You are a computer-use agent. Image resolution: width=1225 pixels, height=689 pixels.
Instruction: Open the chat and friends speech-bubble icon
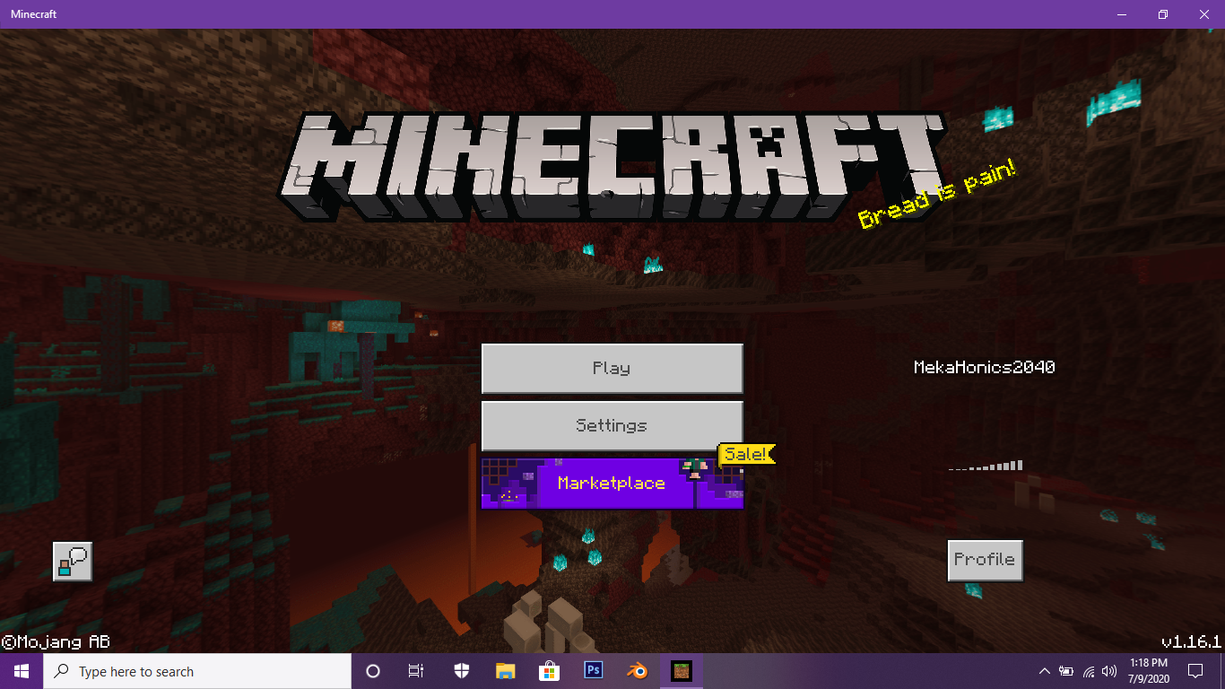click(73, 562)
